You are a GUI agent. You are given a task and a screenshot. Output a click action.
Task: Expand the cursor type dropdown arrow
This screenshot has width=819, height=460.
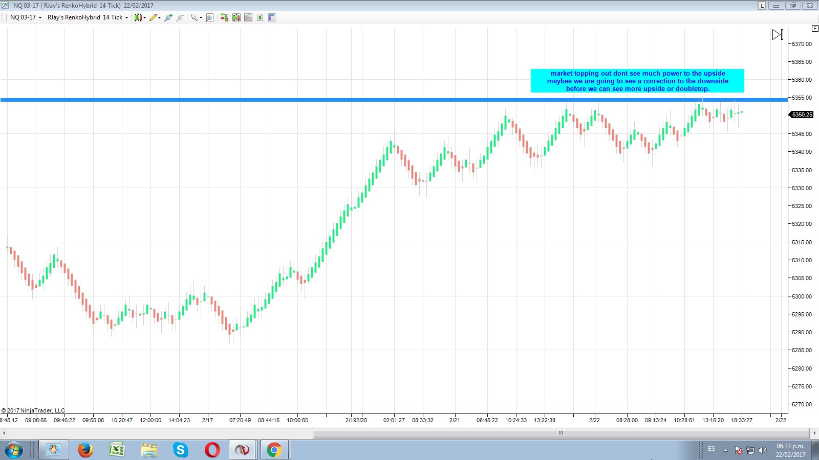tap(201, 17)
